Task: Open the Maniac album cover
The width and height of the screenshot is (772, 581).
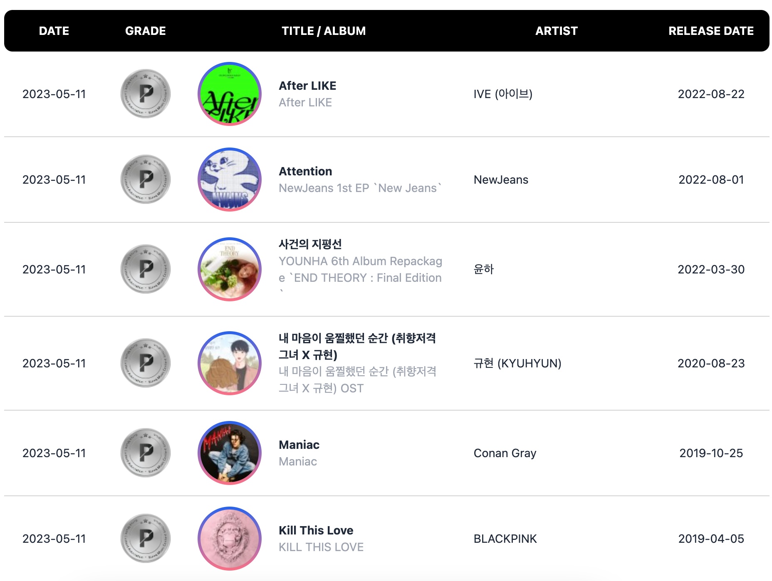Action: (230, 453)
